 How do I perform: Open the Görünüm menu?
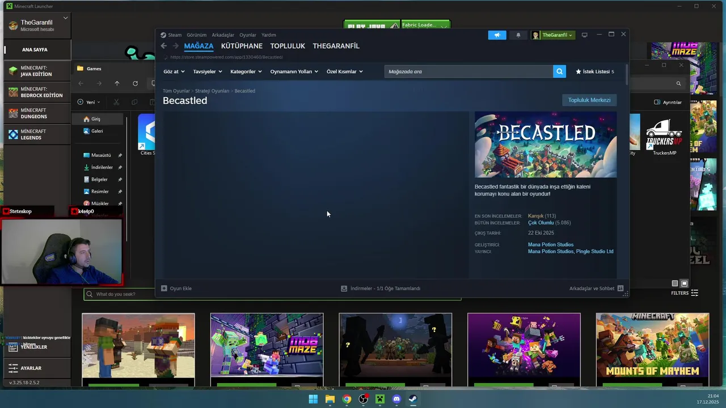point(196,35)
